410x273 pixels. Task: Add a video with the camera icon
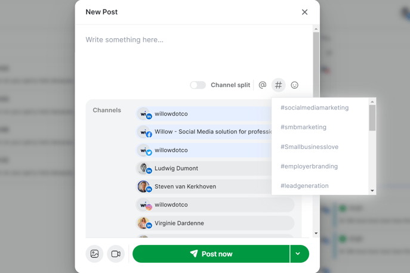[x=116, y=254]
